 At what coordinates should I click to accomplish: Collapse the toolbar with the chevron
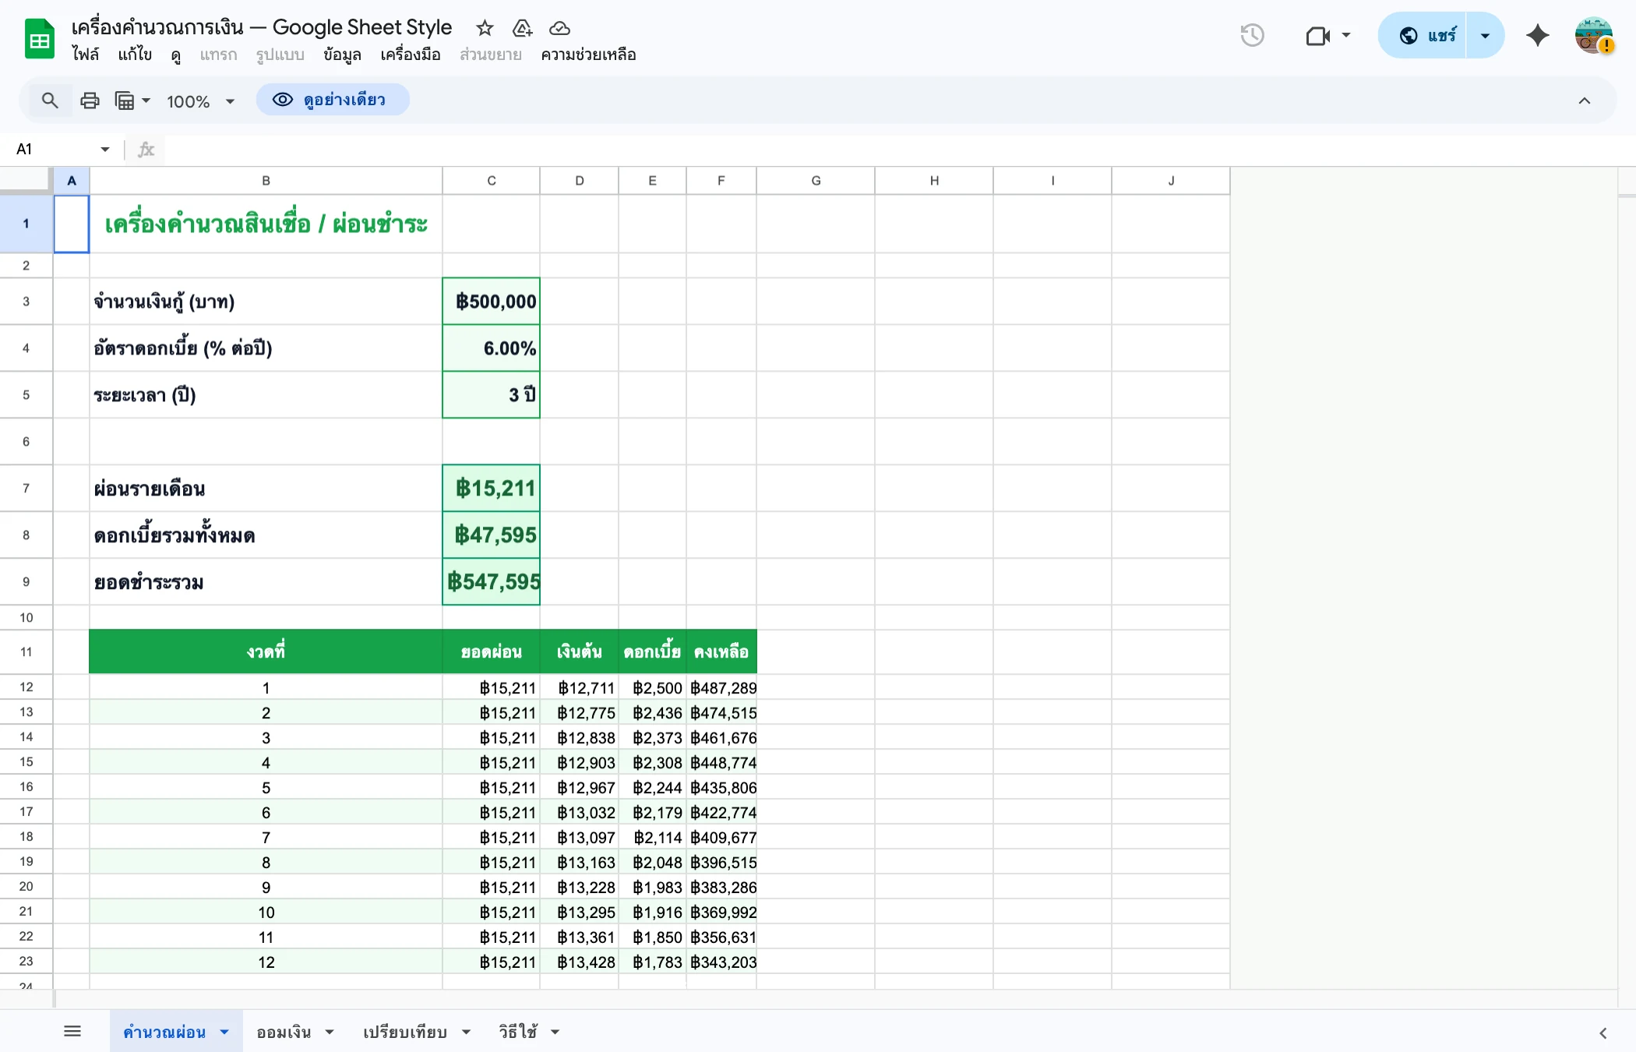click(1585, 101)
